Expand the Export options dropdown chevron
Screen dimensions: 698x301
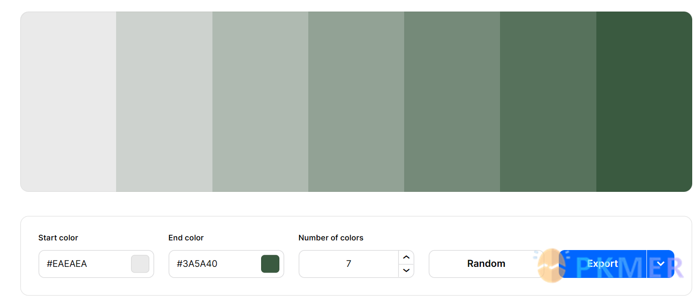click(660, 264)
